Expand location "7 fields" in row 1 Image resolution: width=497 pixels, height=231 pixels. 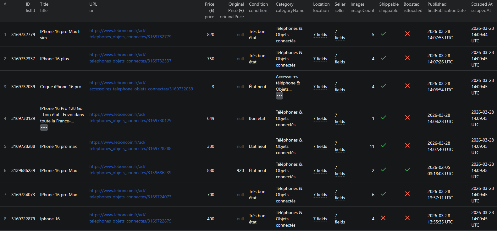[320, 35]
